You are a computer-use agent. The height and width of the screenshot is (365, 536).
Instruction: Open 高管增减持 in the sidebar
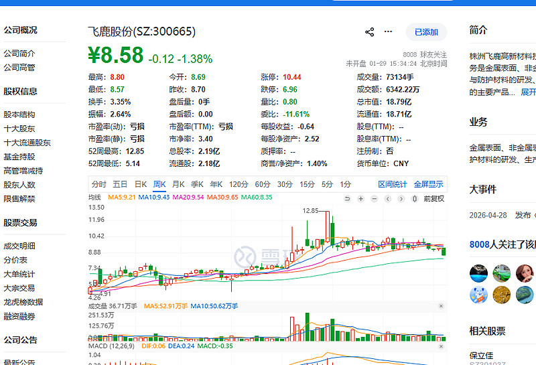23,171
